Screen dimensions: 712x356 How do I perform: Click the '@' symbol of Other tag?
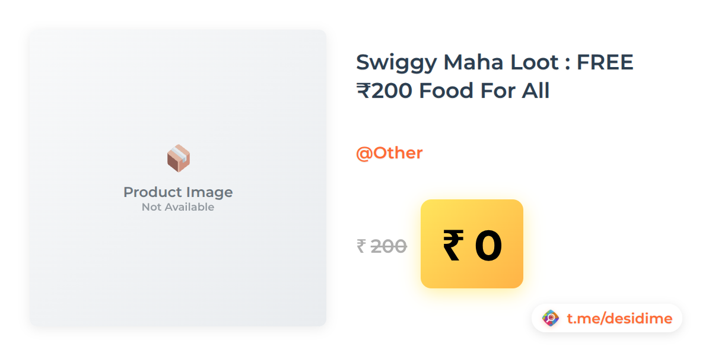click(x=363, y=153)
